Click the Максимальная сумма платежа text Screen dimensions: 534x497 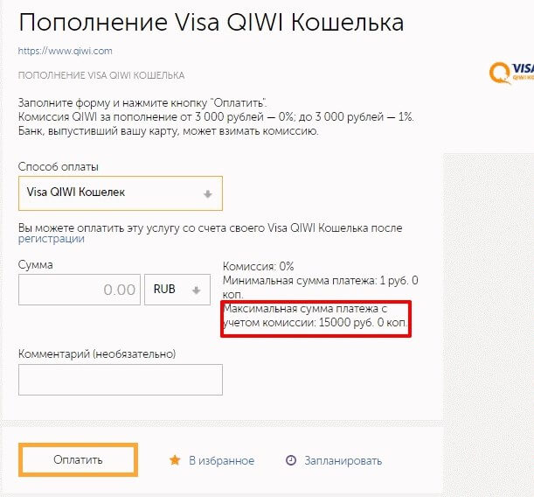[316, 317]
